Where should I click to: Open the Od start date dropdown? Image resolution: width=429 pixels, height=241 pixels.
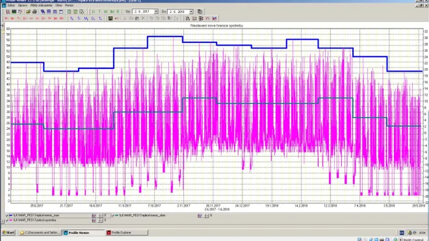point(156,12)
